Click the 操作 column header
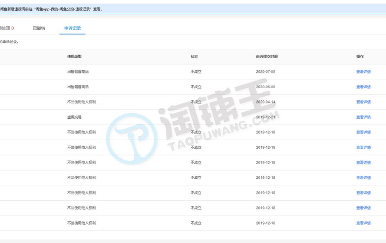 [360, 57]
